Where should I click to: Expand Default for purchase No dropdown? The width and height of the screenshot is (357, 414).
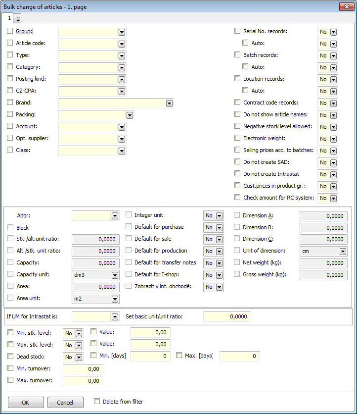219,228
